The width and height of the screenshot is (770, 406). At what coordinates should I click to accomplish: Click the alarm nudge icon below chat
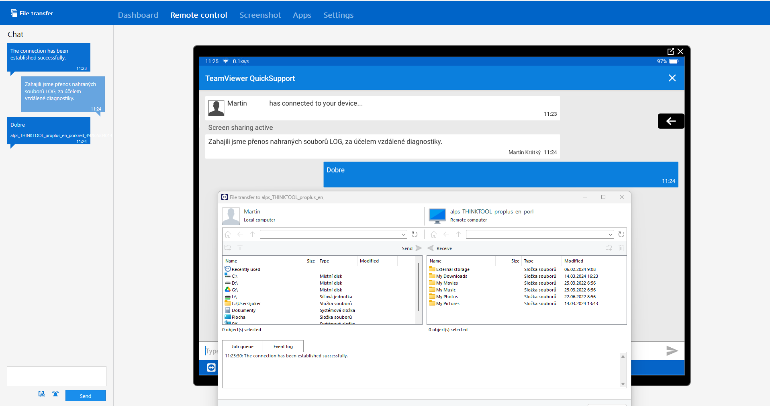click(55, 394)
